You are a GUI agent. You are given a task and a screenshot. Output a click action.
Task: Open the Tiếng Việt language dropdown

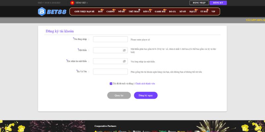81,3
